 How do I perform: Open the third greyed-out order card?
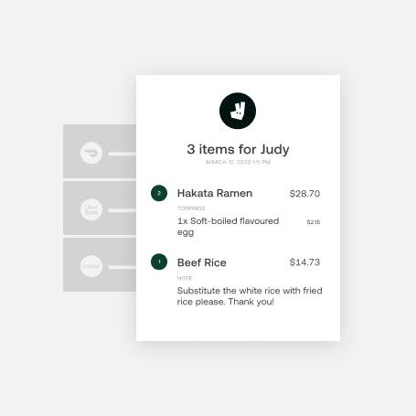pyautogui.click(x=100, y=264)
